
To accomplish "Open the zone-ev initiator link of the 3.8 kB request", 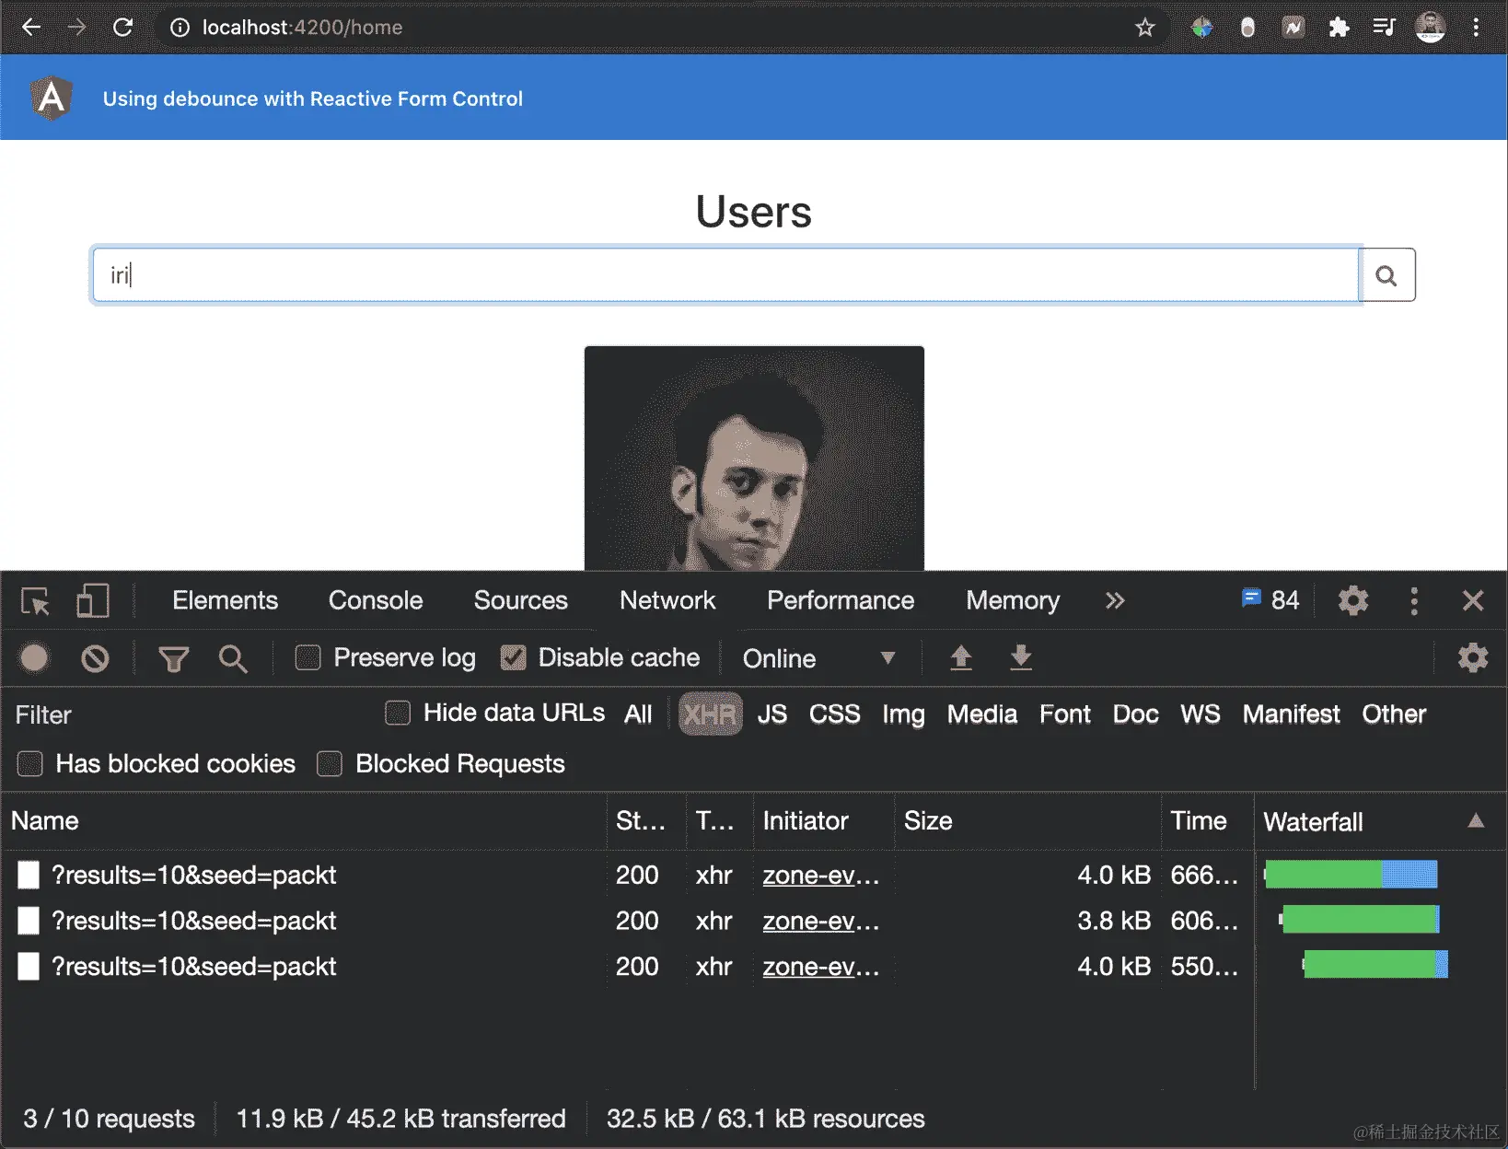I will [x=820, y=921].
